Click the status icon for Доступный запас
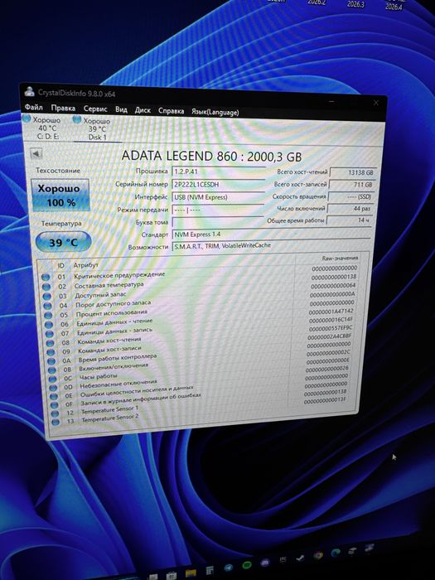The height and width of the screenshot is (580, 435). click(47, 297)
